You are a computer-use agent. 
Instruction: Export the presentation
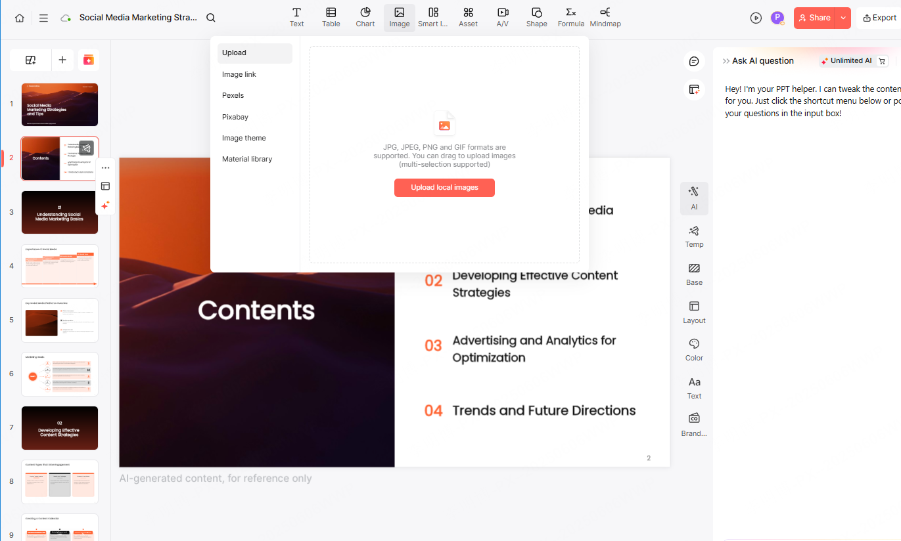881,18
